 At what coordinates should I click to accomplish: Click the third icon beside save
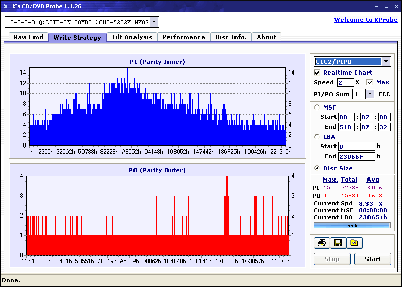[x=354, y=243]
